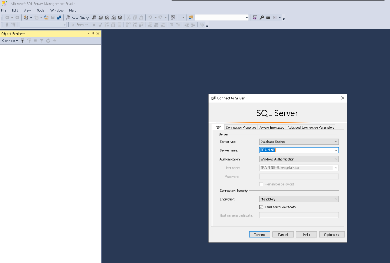Toggle the Trust server certificate checkbox
This screenshot has height=263, width=390.
(261, 207)
